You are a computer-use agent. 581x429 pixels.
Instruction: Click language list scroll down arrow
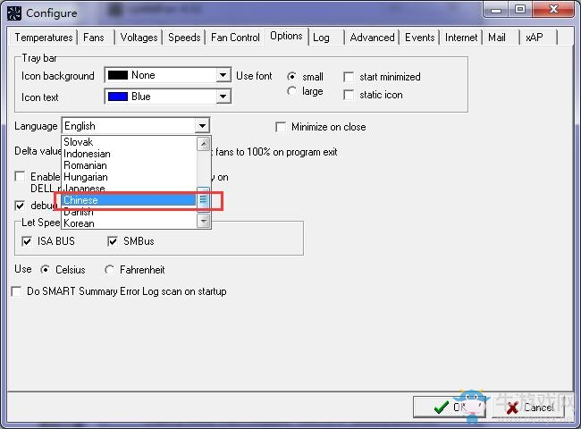click(x=204, y=221)
